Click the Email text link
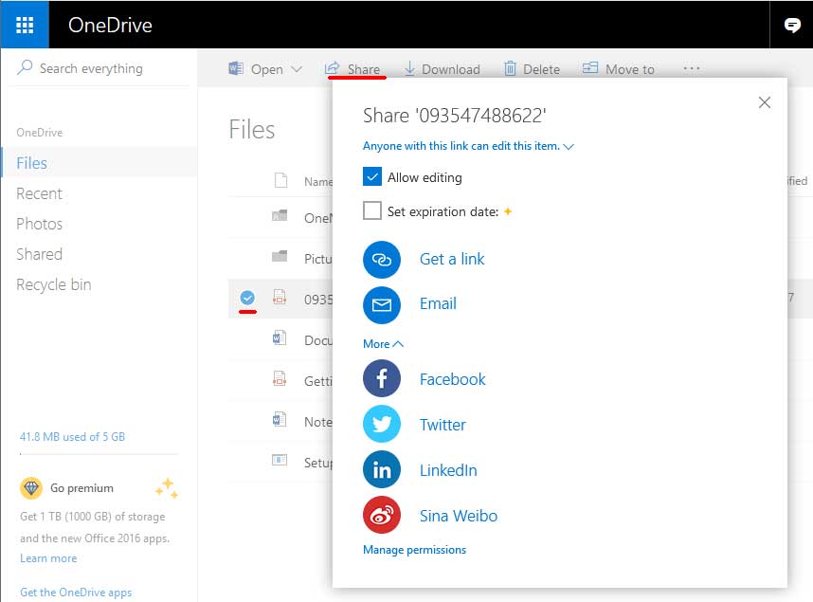The width and height of the screenshot is (813, 602). click(438, 303)
